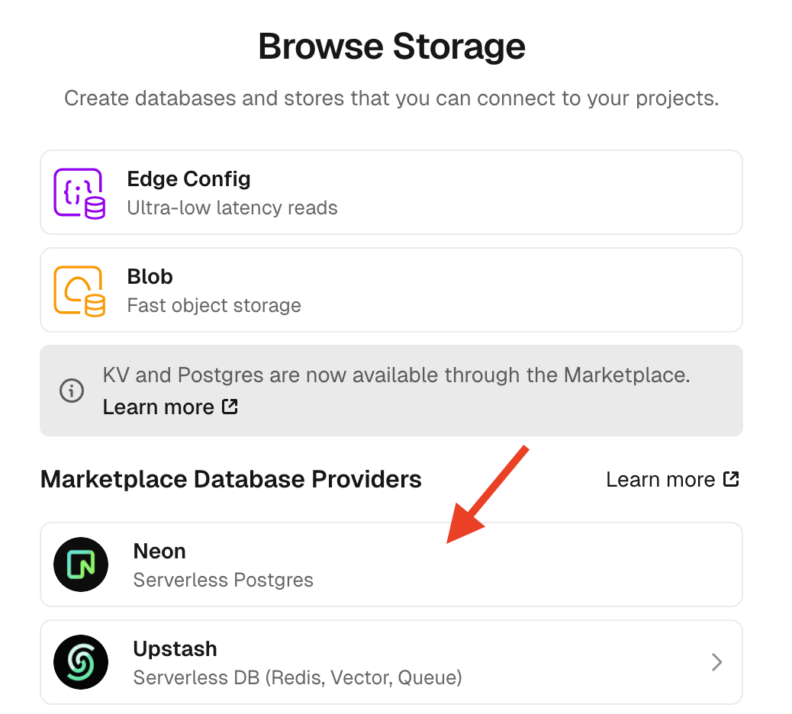Click the info icon in the gray notice
This screenshot has height=714, width=792.
point(72,391)
